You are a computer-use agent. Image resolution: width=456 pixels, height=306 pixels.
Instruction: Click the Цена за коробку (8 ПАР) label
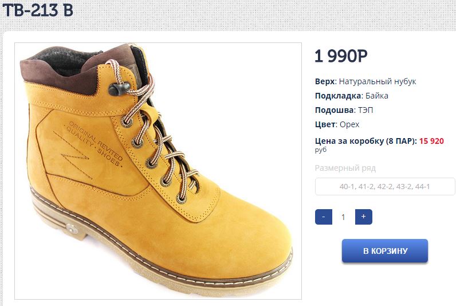tap(366, 141)
